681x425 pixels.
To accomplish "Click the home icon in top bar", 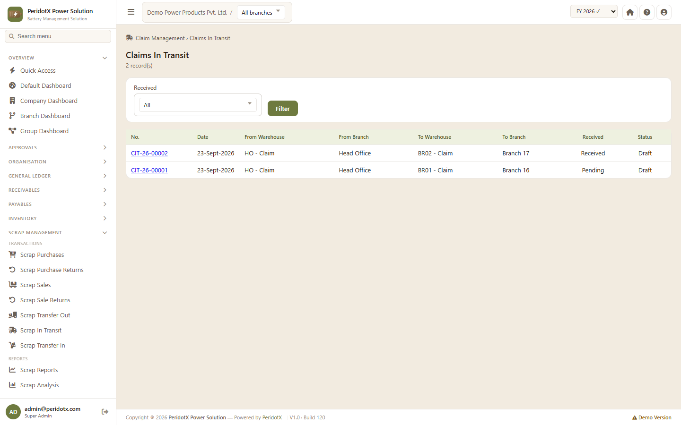I will (x=630, y=12).
